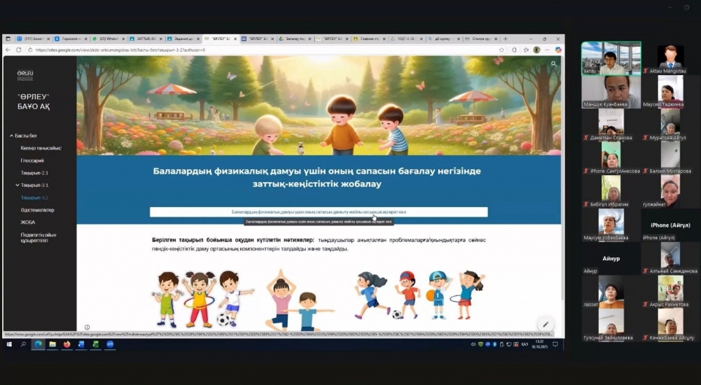This screenshot has width=701, height=385.
Task: Bookmark the page with the star icon
Action: tap(502, 50)
